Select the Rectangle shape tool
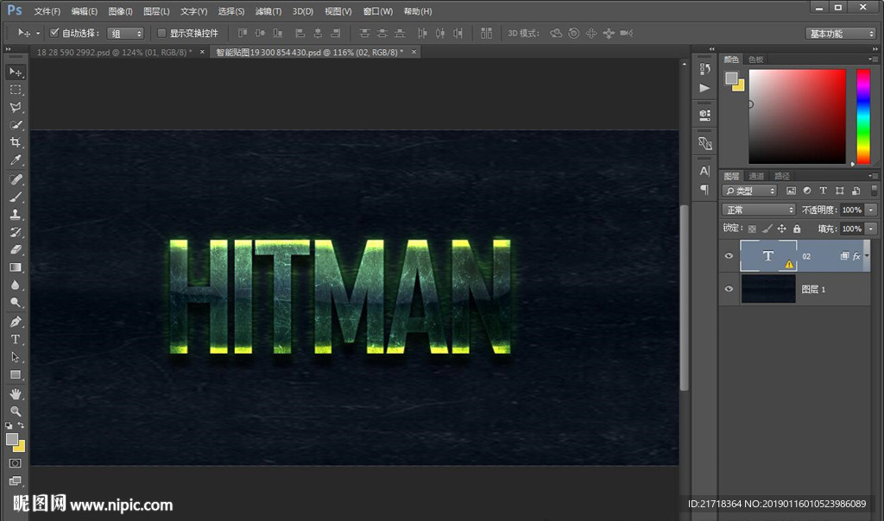The width and height of the screenshot is (884, 521). (16, 374)
